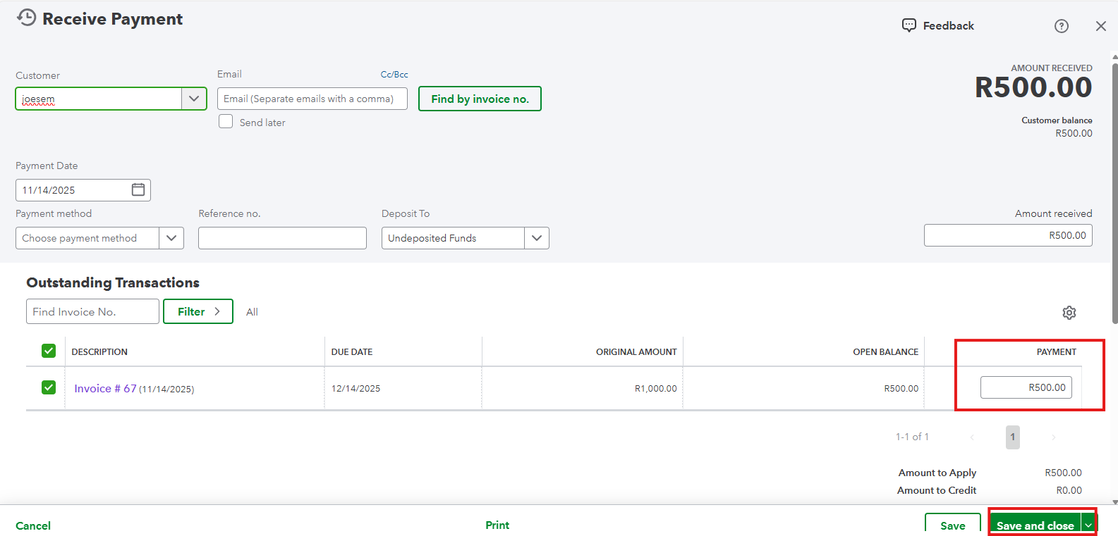Open the Filter menu for transactions
The image size is (1118, 536).
(x=198, y=311)
